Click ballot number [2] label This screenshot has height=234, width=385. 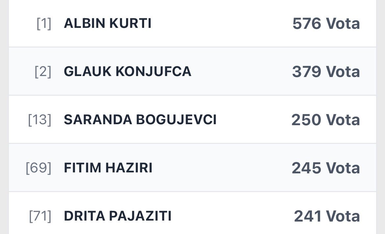click(43, 72)
